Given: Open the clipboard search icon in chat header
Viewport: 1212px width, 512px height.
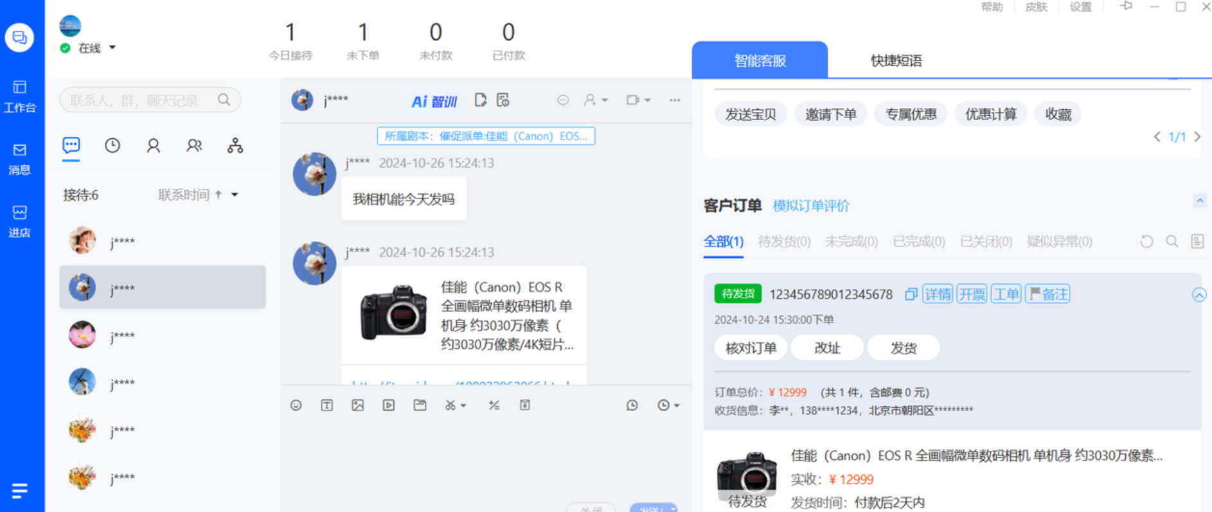Looking at the screenshot, I should pyautogui.click(x=503, y=100).
